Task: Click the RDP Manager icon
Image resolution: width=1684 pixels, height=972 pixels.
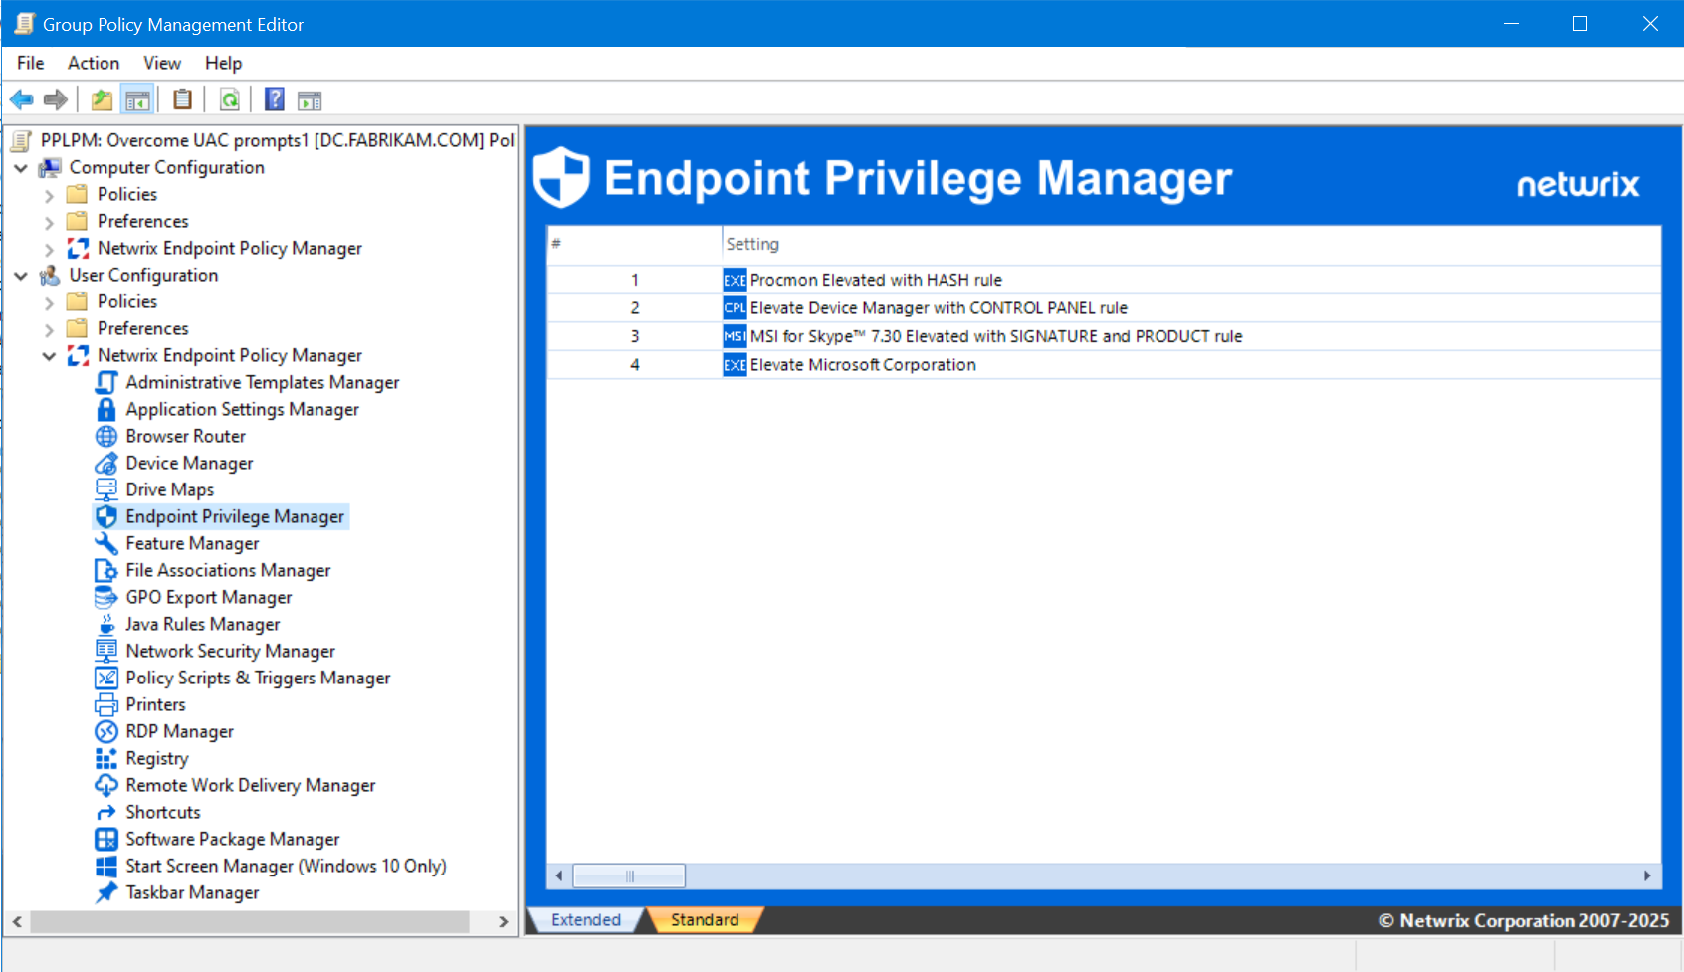Action: [106, 731]
